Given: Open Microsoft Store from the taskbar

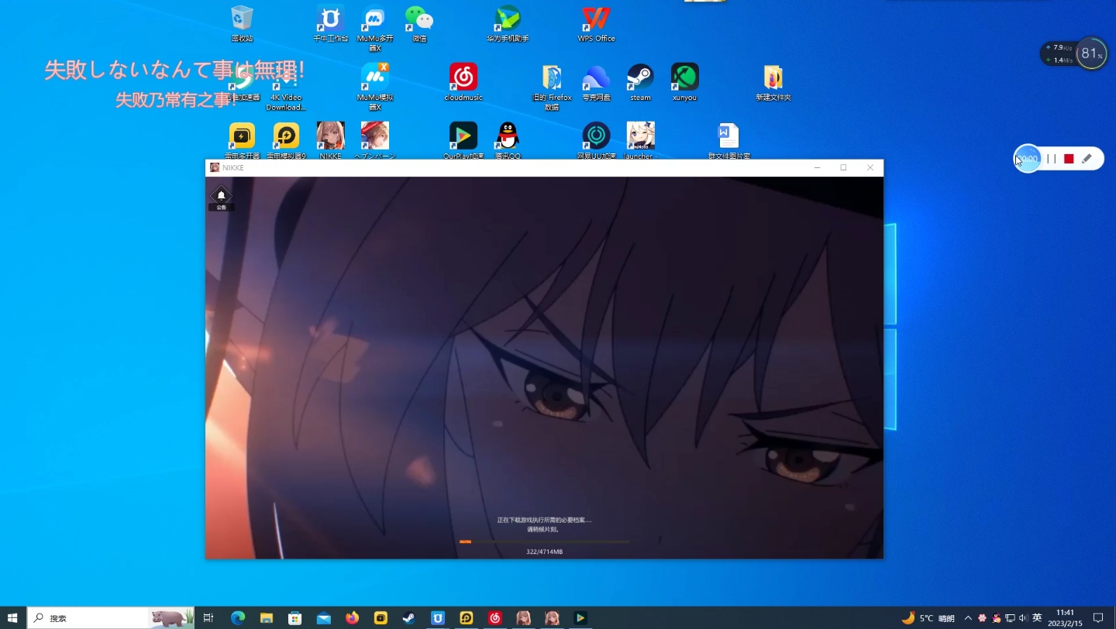Looking at the screenshot, I should [295, 617].
